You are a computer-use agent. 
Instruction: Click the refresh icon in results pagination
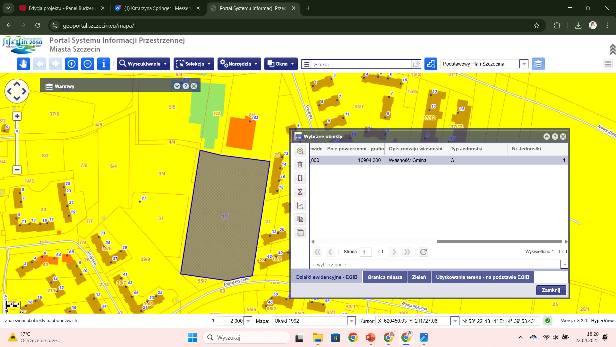click(423, 252)
